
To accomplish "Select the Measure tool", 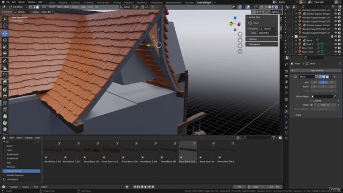I will pos(5,68).
